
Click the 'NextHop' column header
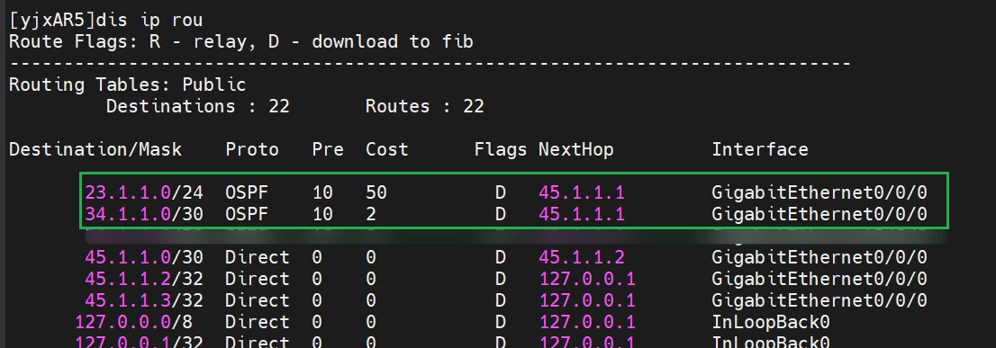click(x=576, y=149)
